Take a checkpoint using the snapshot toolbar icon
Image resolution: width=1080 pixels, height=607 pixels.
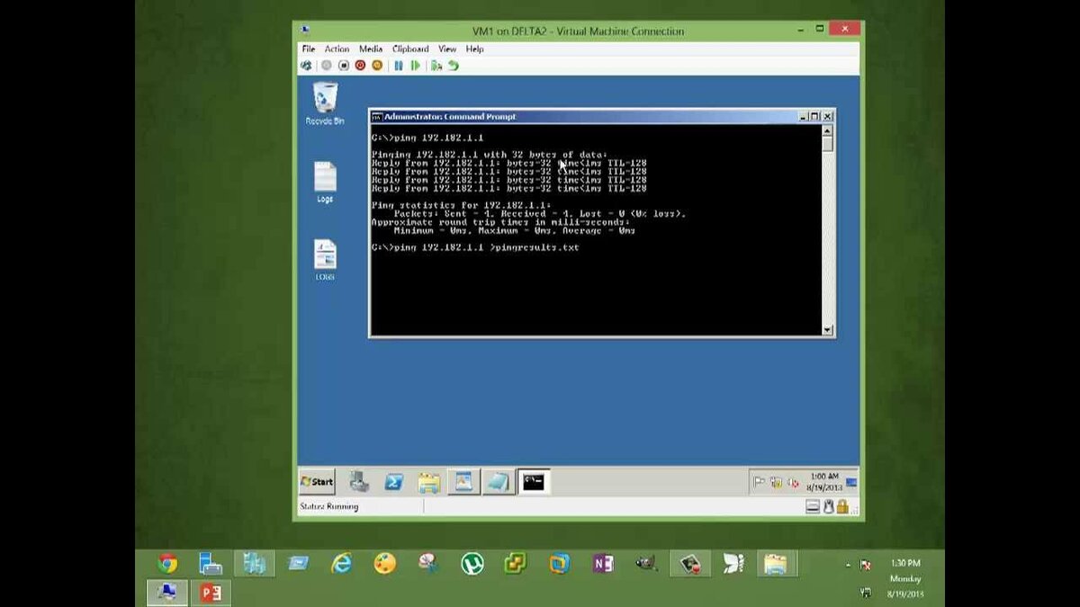pyautogui.click(x=437, y=66)
